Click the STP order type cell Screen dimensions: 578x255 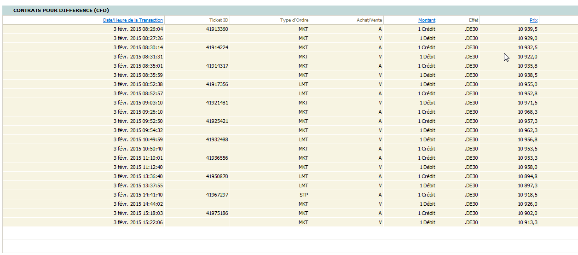click(x=303, y=195)
